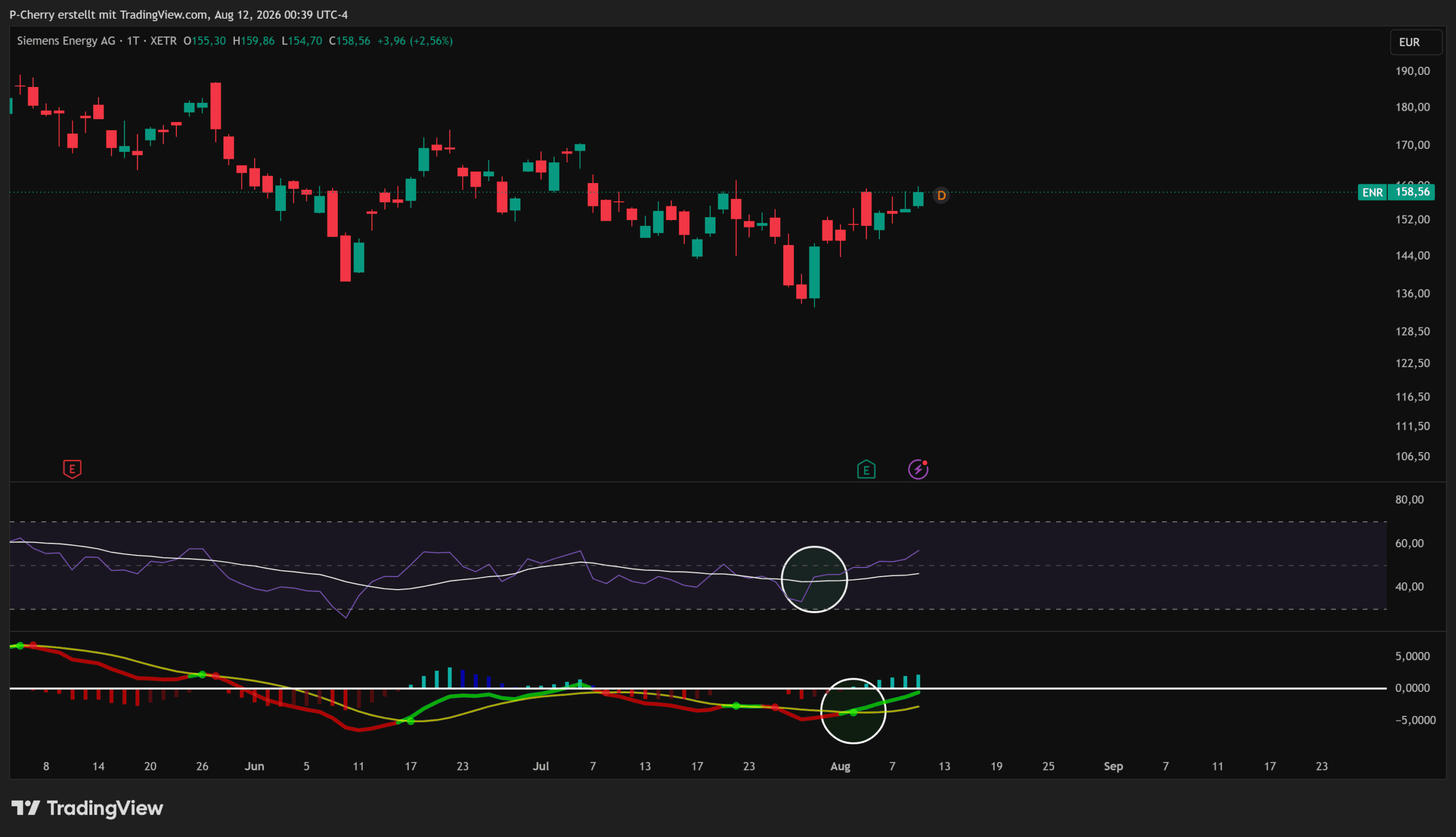Click the ENR symbol price tag
The width and height of the screenshot is (1456, 837).
click(1372, 192)
